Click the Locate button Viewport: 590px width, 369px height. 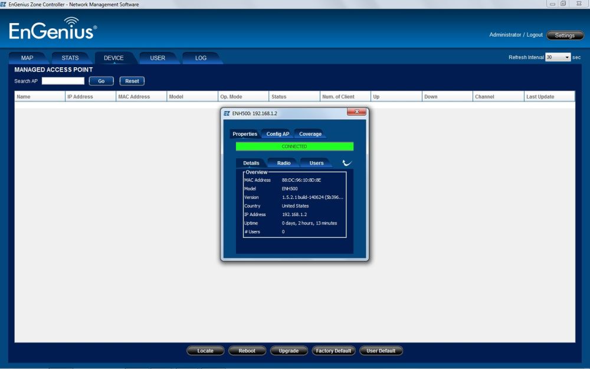[x=205, y=351]
